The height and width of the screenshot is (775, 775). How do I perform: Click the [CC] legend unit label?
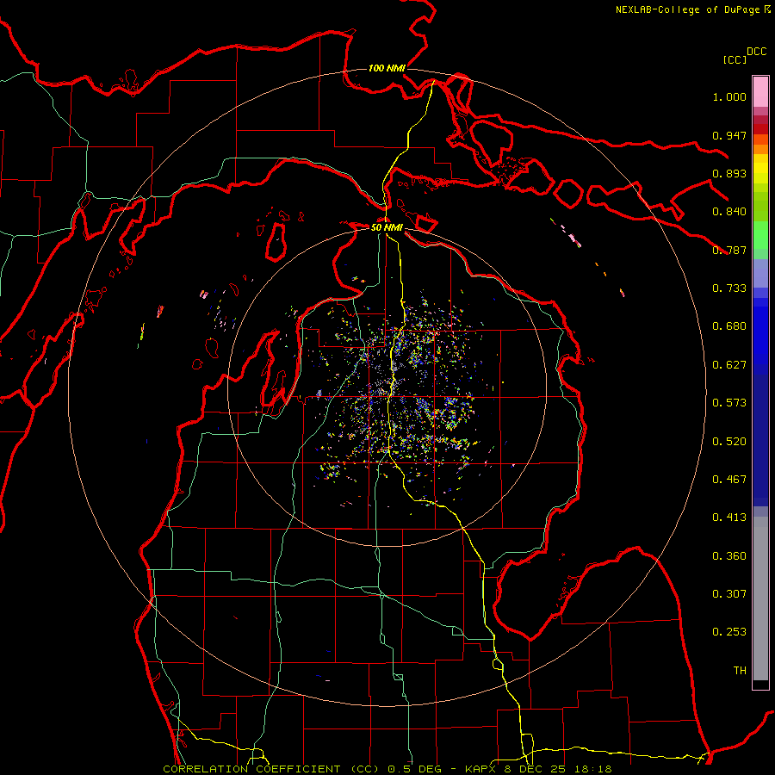[735, 59]
